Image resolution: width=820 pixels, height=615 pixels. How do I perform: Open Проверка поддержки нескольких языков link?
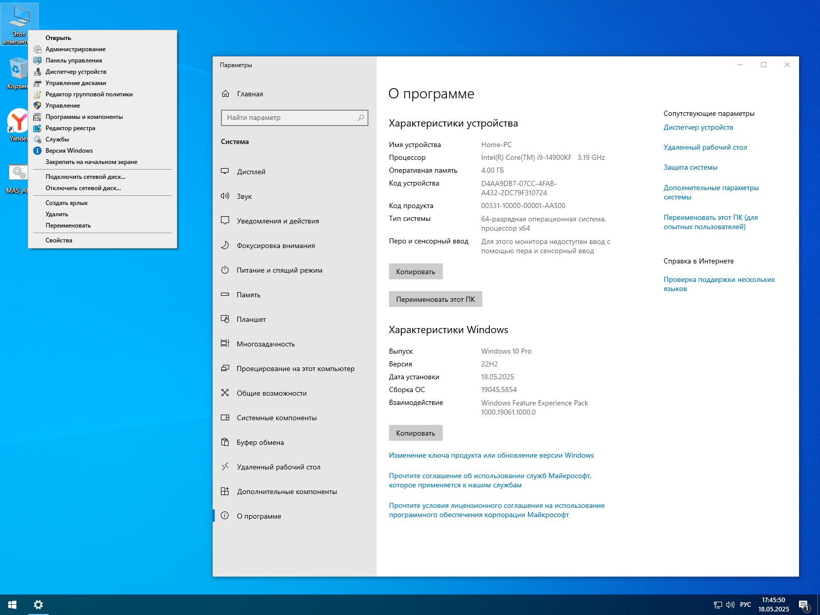click(x=719, y=284)
